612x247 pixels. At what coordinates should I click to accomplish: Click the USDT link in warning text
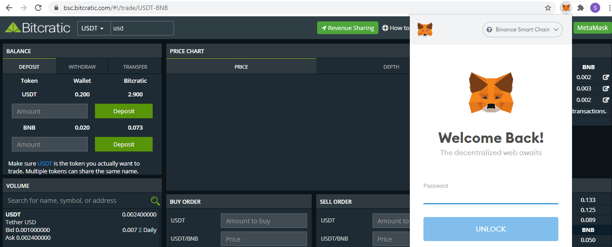45,163
